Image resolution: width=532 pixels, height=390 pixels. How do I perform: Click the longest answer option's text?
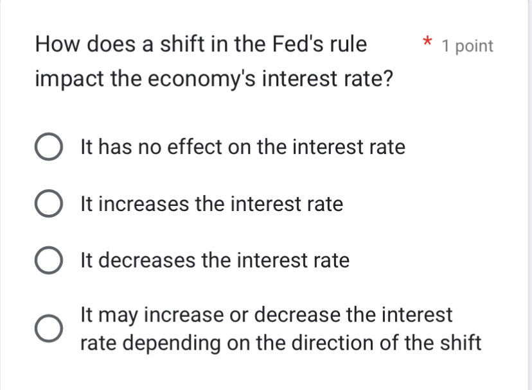click(x=279, y=328)
